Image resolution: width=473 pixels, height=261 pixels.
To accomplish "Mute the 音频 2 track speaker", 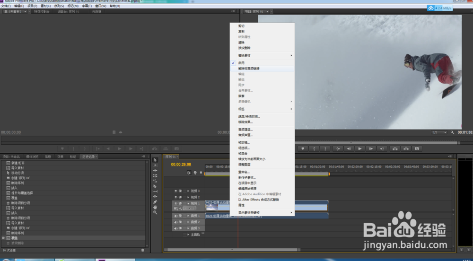I will (x=176, y=222).
